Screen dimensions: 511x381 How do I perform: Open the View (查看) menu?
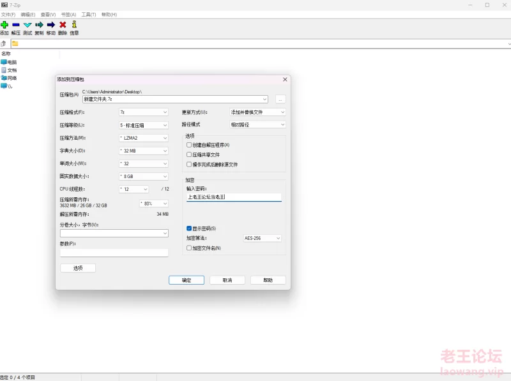click(49, 15)
